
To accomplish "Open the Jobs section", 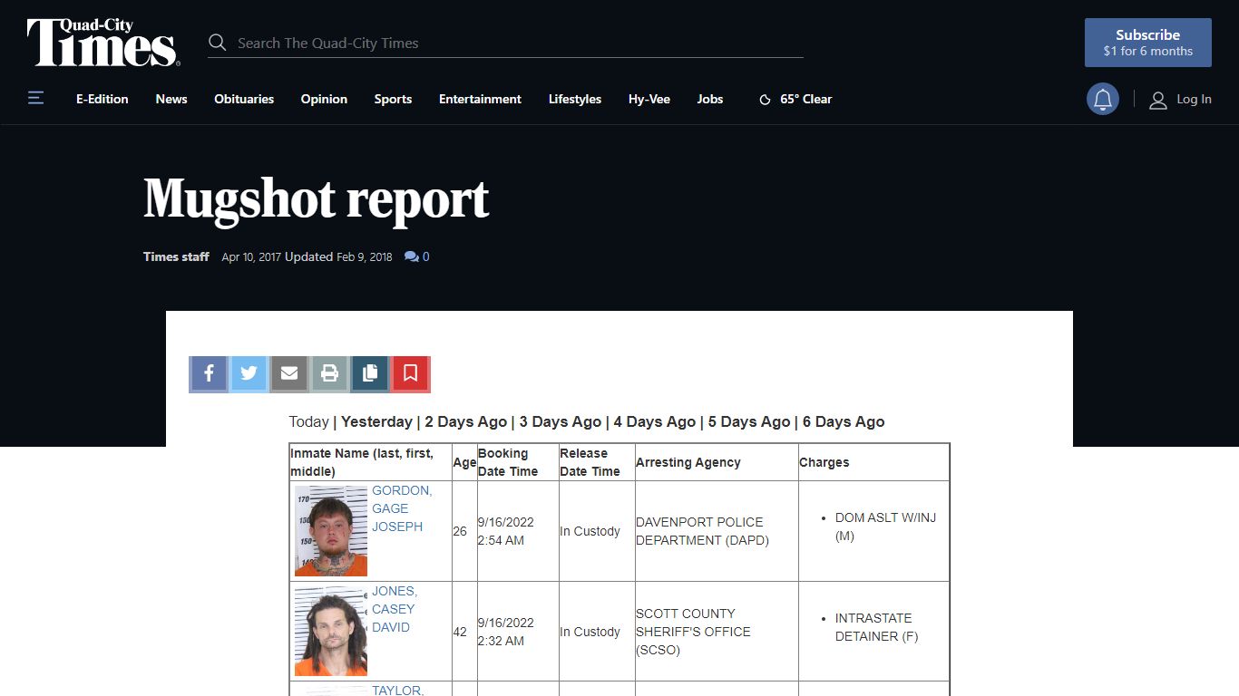I will tap(710, 99).
